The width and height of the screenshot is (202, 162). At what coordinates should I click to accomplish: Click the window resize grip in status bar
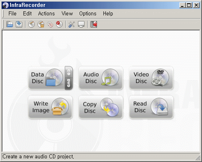(198, 158)
